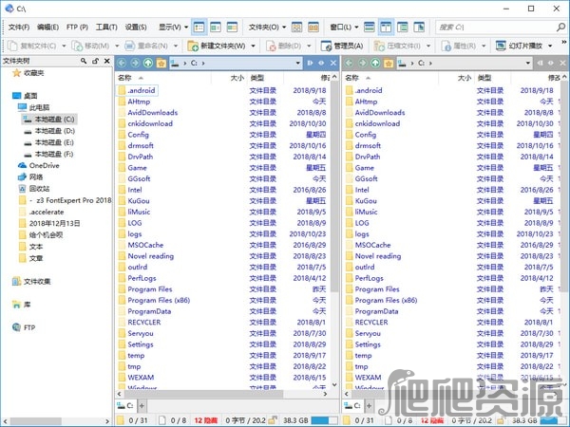This screenshot has height=427, width=570.
Task: Add new tab with + in left pane
Action: tap(142, 405)
